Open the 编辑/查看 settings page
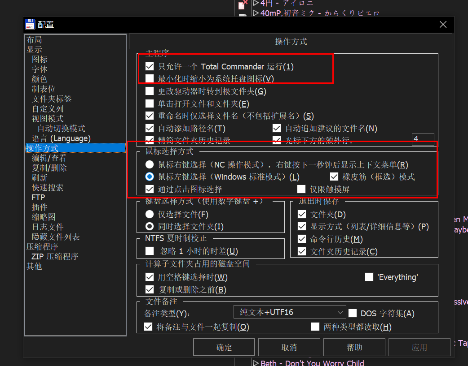 [x=49, y=158]
